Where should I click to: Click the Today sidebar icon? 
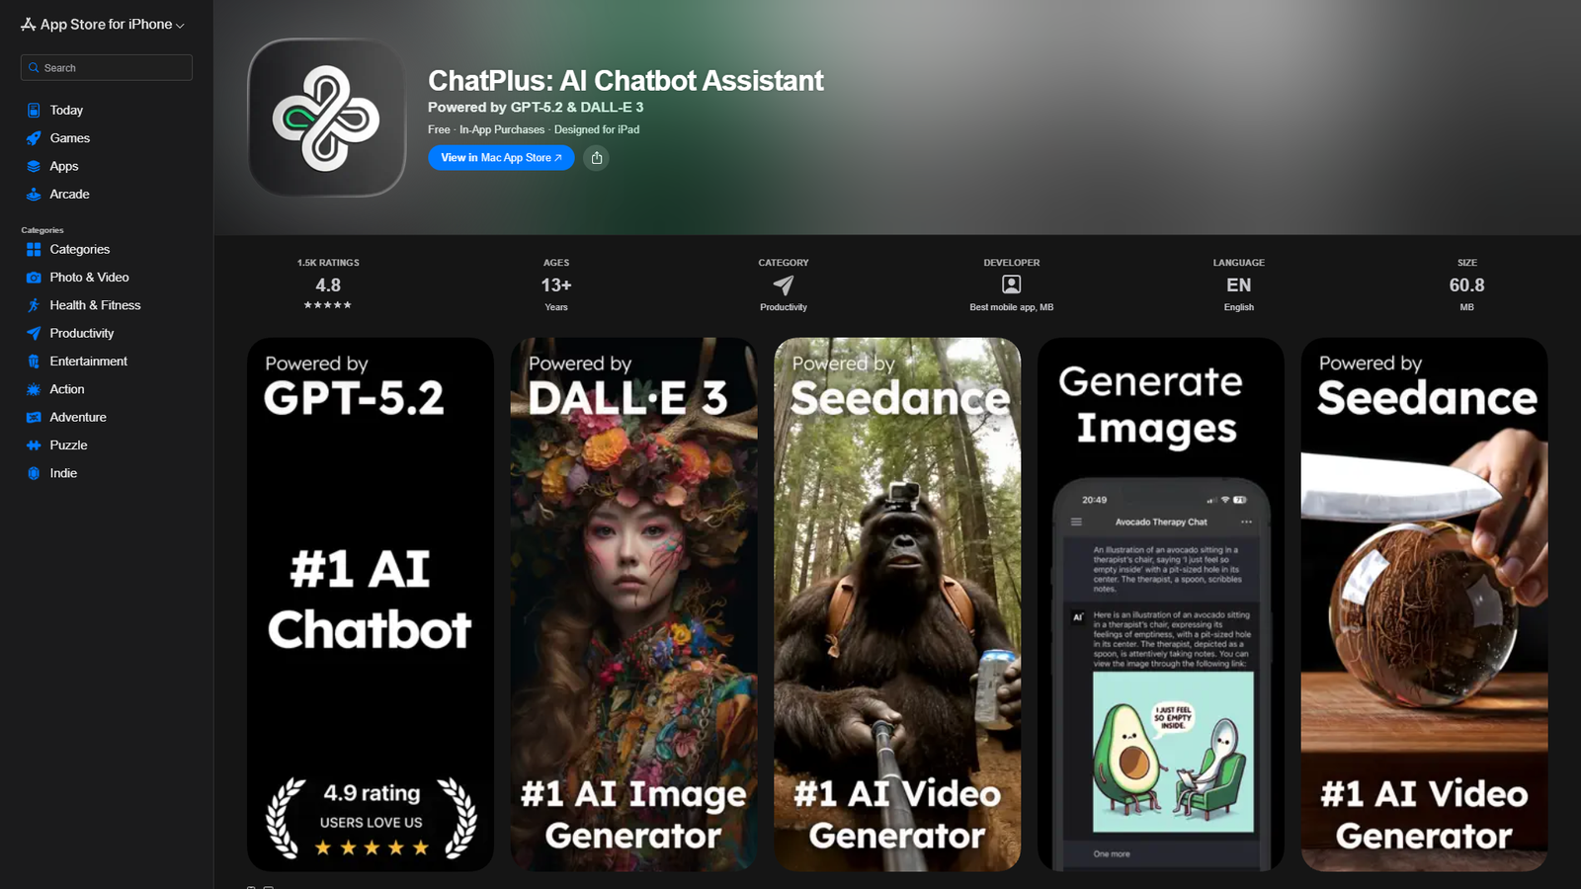34,111
